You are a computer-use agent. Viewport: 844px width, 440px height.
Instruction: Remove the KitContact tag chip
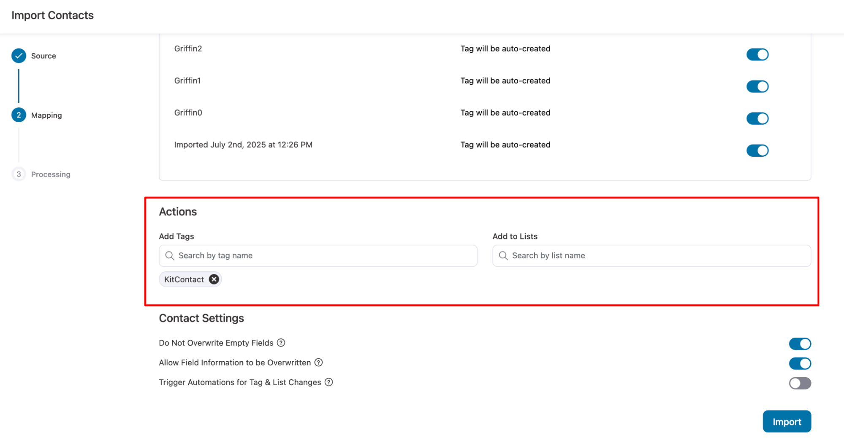point(214,279)
